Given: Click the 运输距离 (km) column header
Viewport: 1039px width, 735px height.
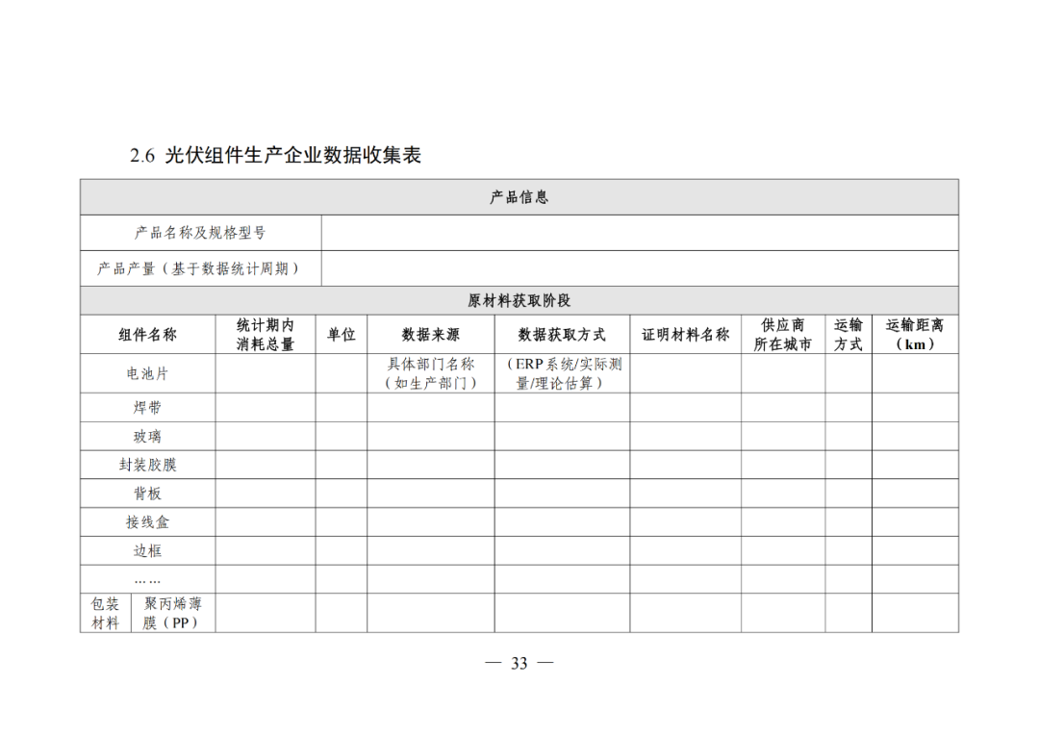Looking at the screenshot, I should 914,335.
